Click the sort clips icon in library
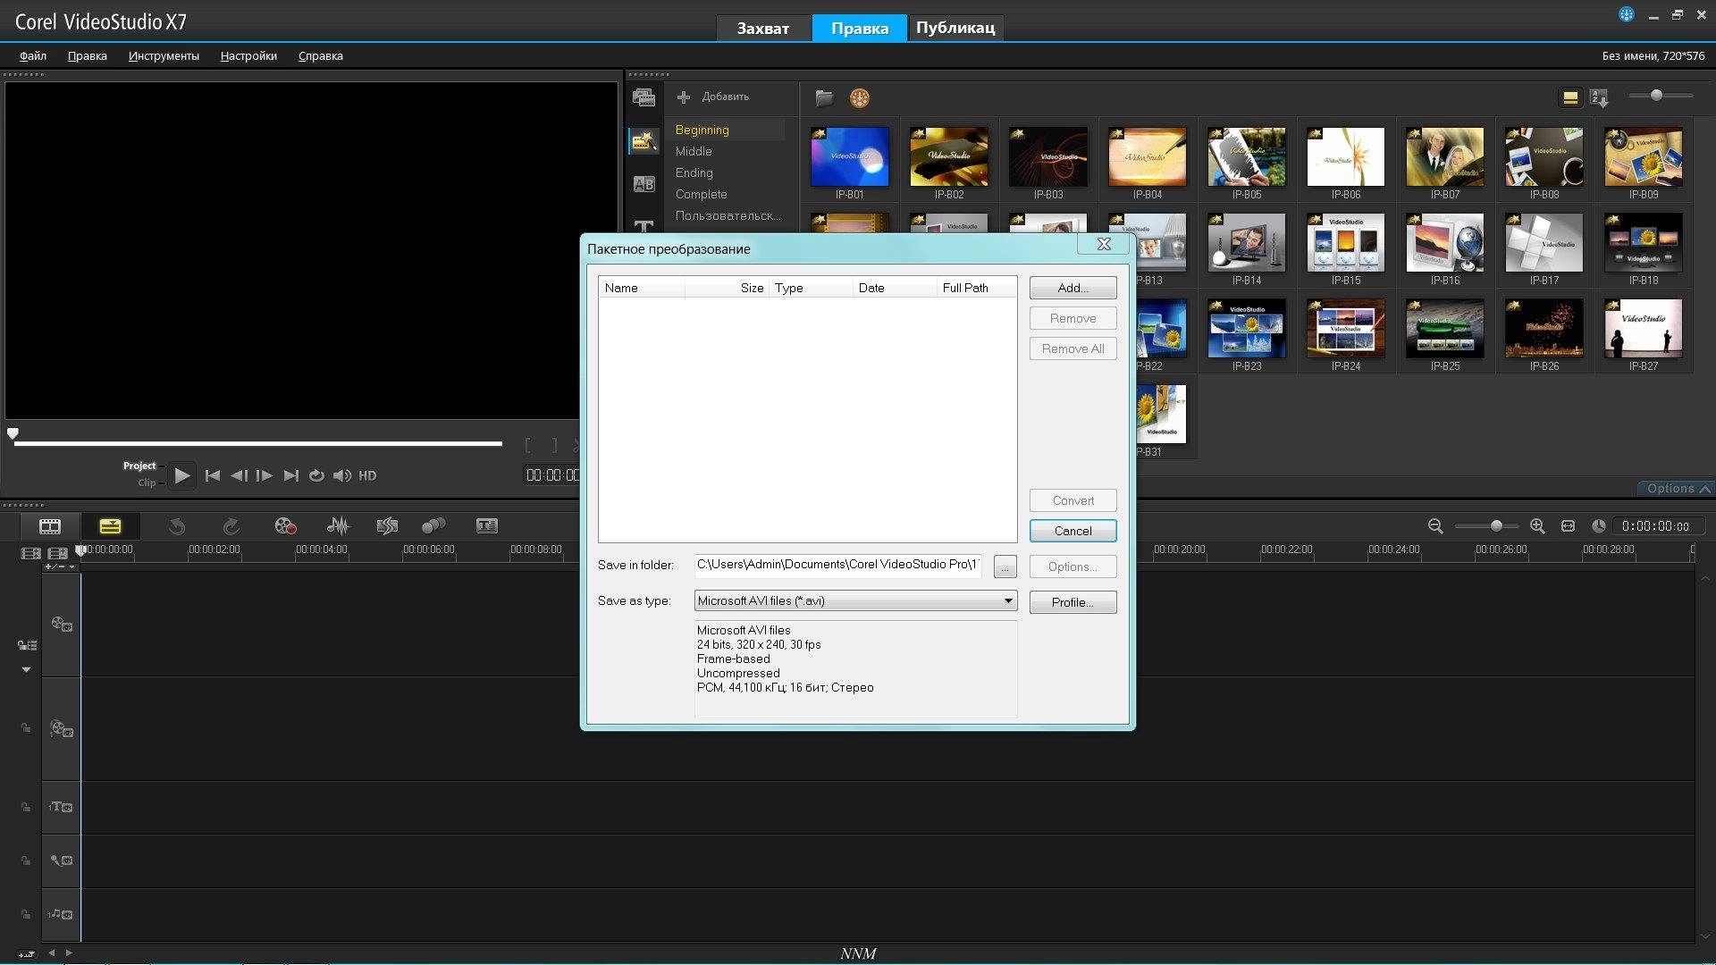Viewport: 1716px width, 965px height. 1600,97
